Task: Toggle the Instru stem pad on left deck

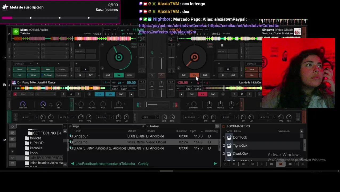Action: pyautogui.click(x=34, y=70)
